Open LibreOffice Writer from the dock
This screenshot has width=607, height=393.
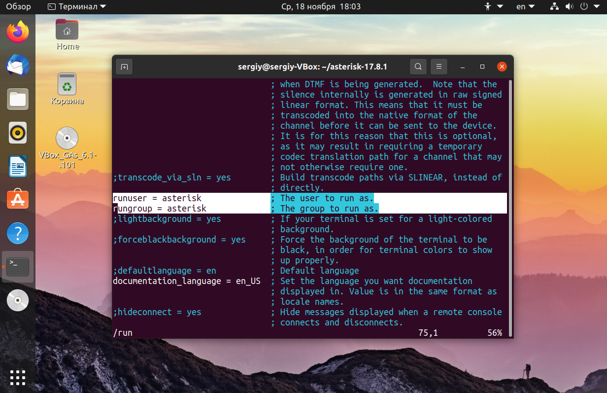pyautogui.click(x=18, y=166)
